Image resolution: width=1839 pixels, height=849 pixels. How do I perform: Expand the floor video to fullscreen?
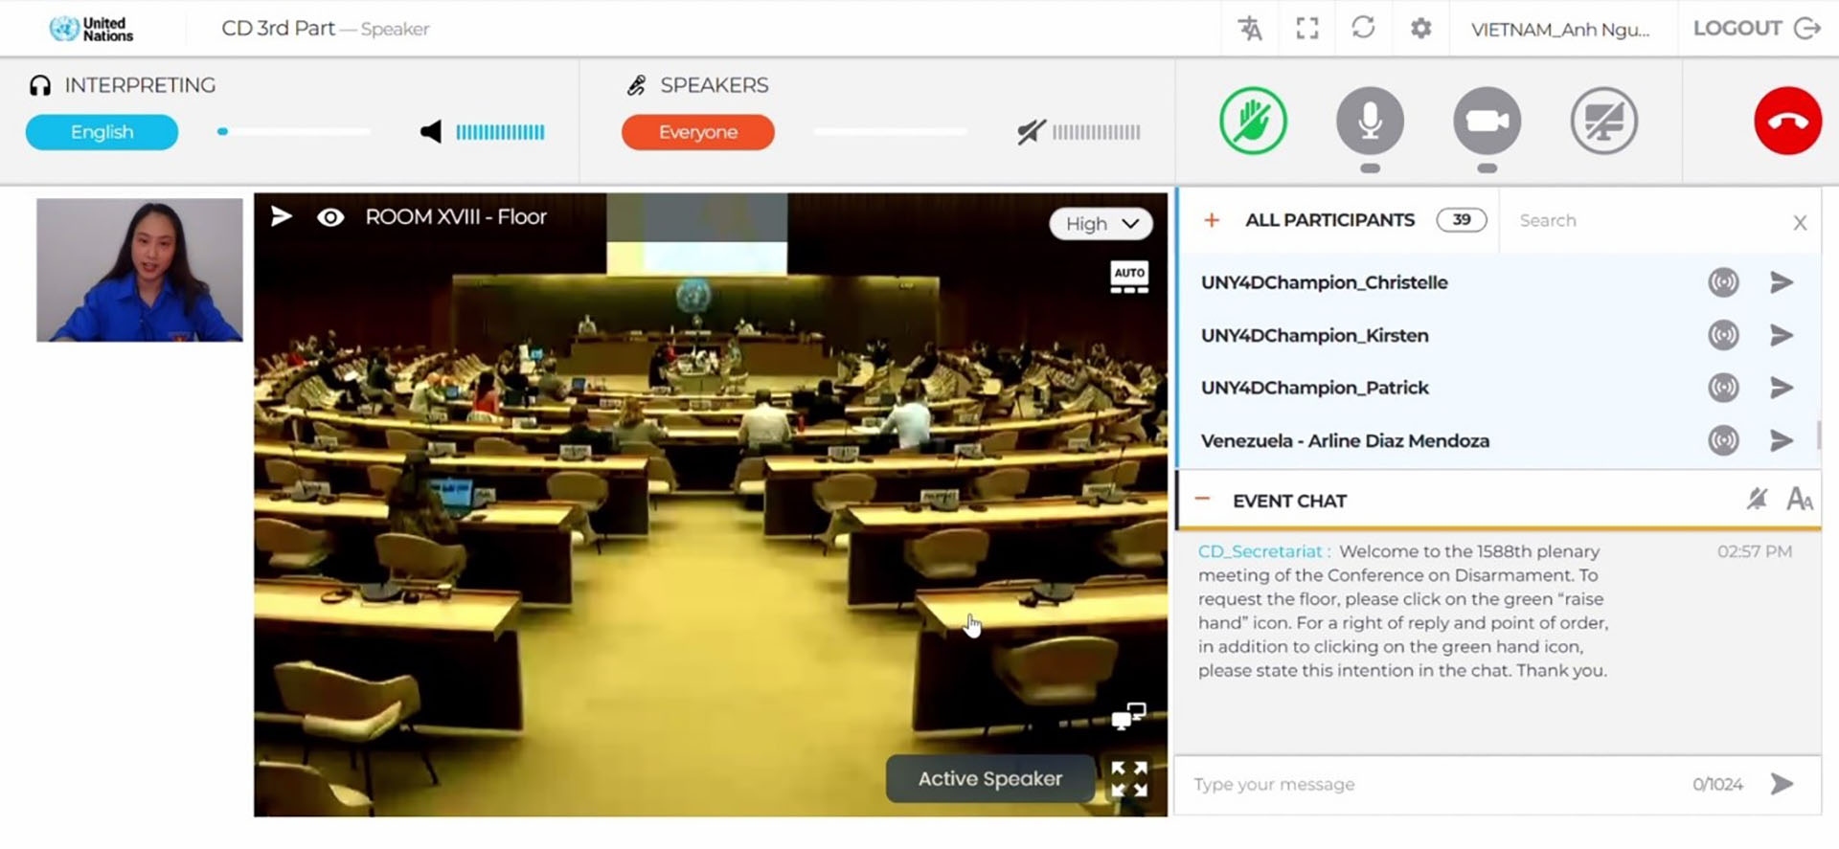coord(1129,779)
